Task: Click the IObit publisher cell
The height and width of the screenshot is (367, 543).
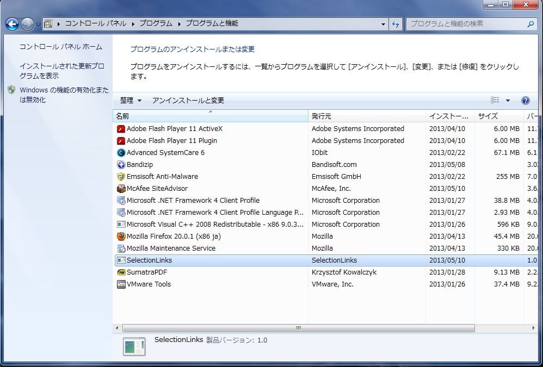Action: tap(319, 153)
